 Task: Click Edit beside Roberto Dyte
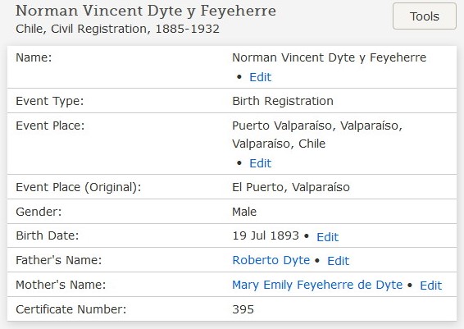coord(338,261)
